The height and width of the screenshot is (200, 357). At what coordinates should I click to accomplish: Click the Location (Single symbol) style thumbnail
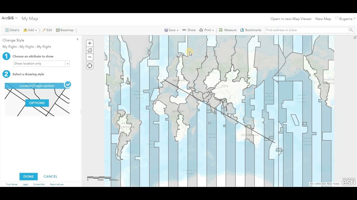click(37, 99)
